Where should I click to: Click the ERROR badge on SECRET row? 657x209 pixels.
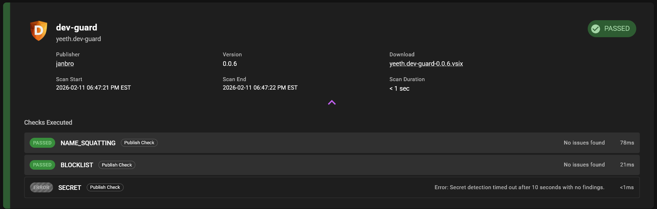42,187
